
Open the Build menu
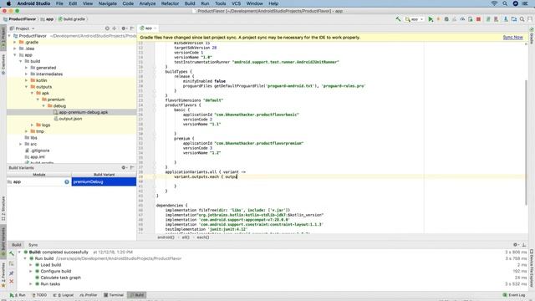point(190,3)
